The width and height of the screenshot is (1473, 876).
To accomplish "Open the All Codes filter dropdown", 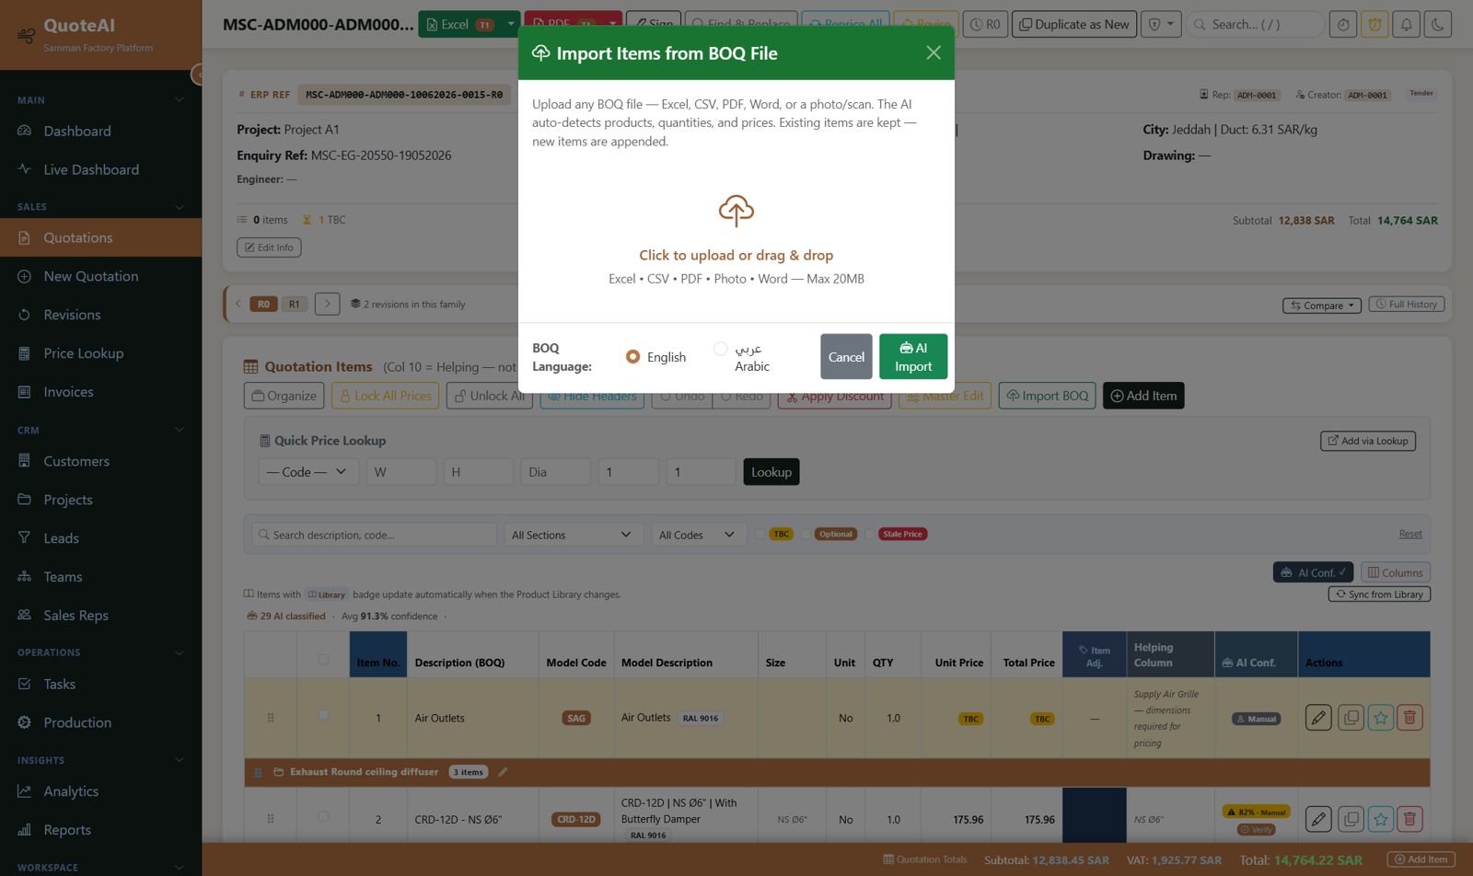I will 698,535.
